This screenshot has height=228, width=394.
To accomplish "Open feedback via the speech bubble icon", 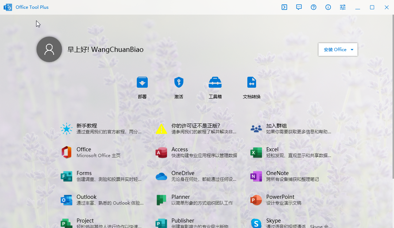I will [299, 7].
